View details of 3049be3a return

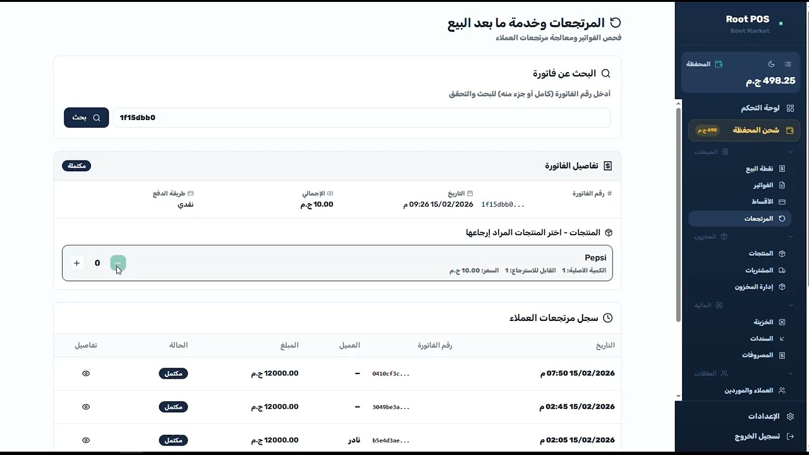point(86,407)
